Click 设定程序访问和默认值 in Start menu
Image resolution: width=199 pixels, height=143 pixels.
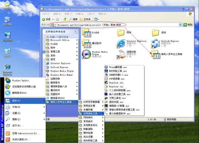point(25,87)
